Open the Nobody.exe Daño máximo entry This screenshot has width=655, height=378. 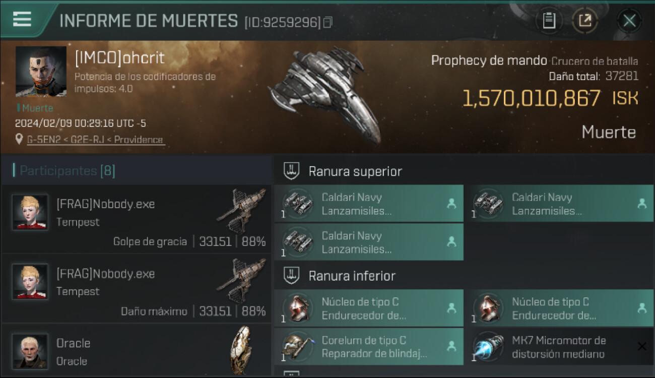(136, 289)
